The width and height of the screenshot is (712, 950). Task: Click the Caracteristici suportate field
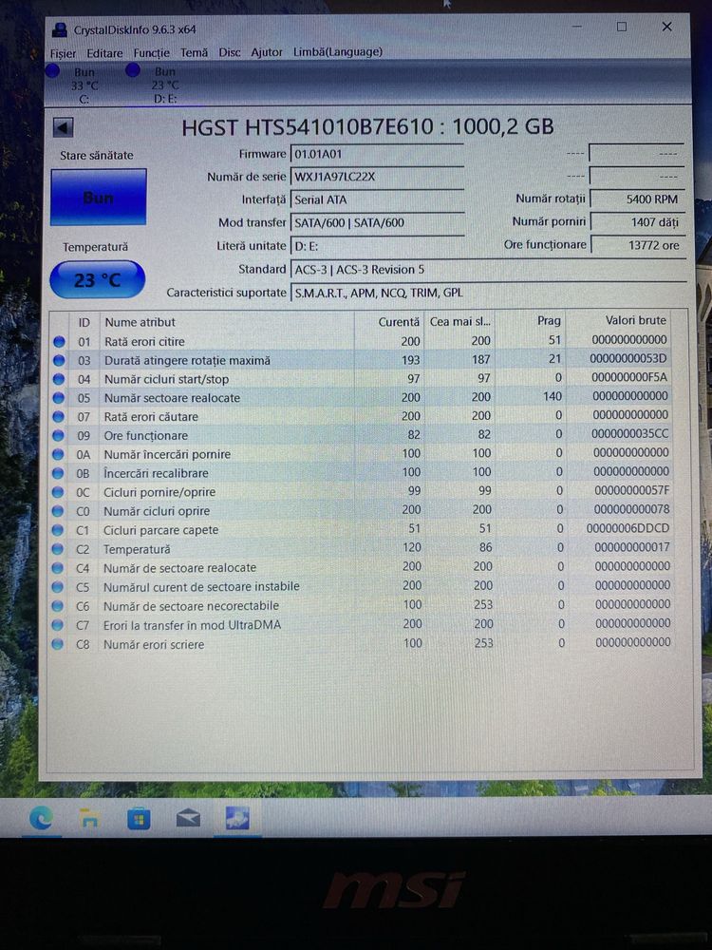coord(488,293)
